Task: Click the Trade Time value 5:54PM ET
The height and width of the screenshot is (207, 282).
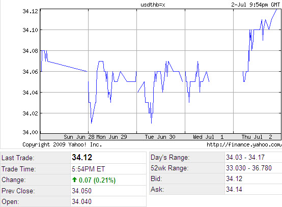Action: [x=88, y=169]
